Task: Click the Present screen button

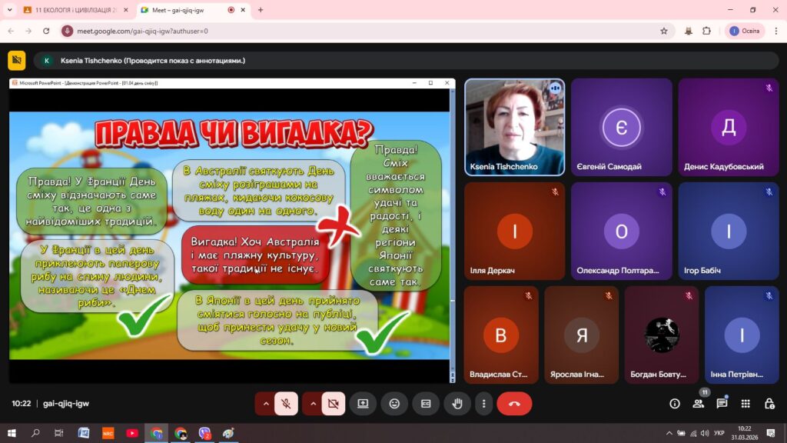Action: click(363, 404)
